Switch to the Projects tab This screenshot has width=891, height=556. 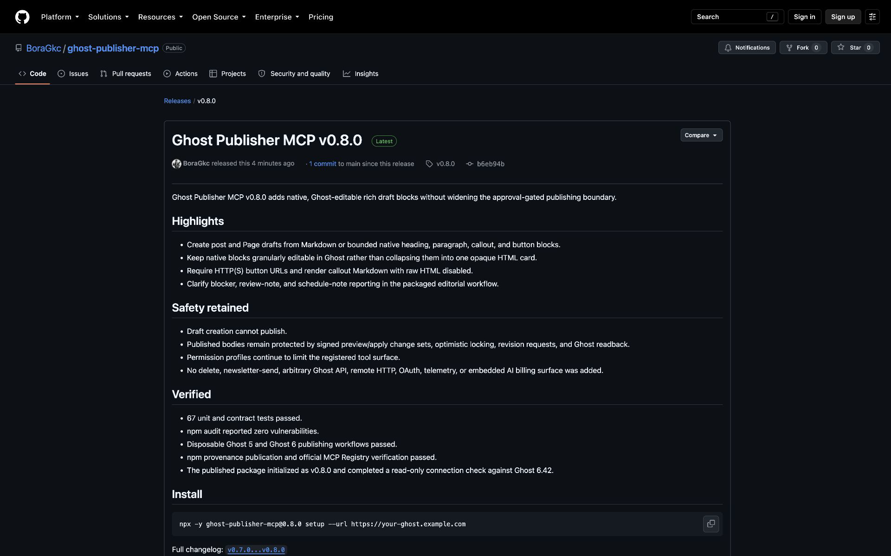click(x=227, y=74)
